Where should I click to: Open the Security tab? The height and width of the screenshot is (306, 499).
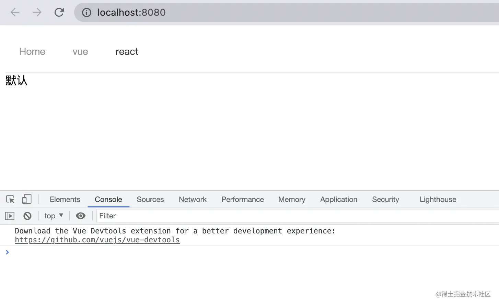(x=385, y=199)
